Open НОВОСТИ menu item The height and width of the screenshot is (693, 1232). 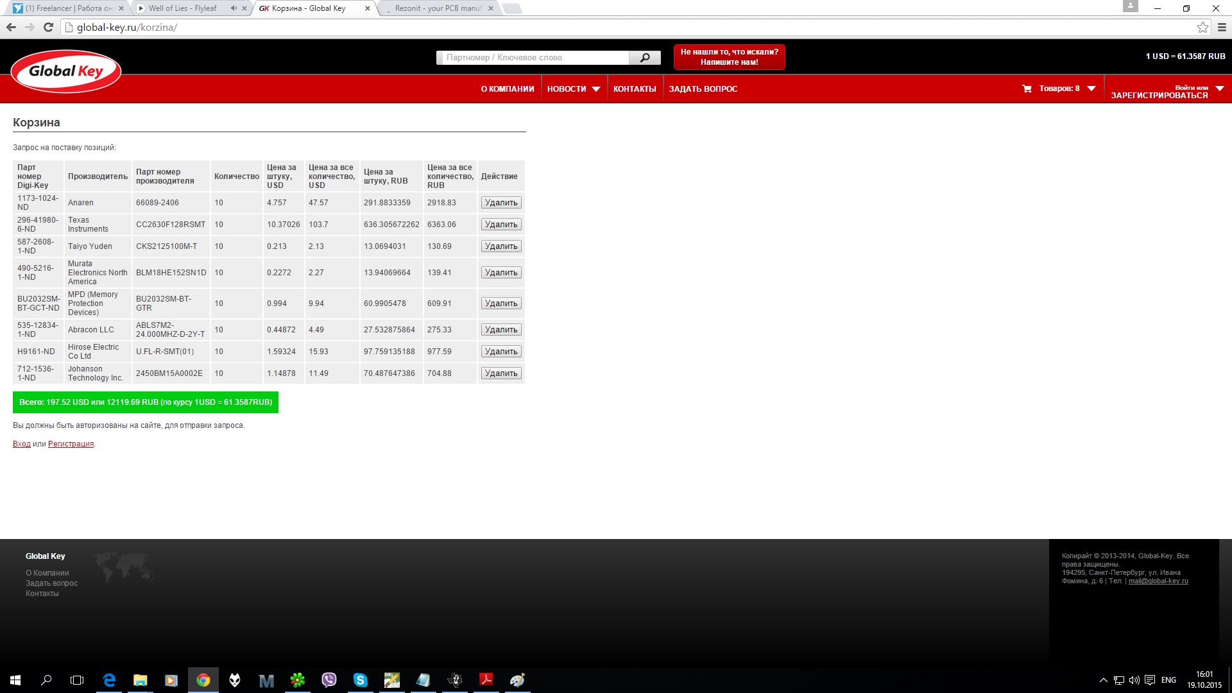click(x=567, y=89)
